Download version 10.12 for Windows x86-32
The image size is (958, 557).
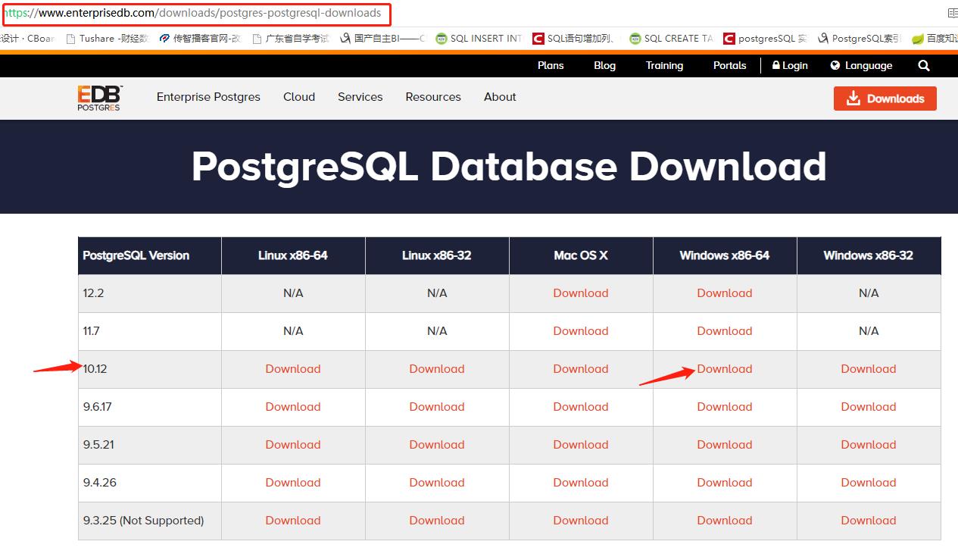tap(869, 369)
